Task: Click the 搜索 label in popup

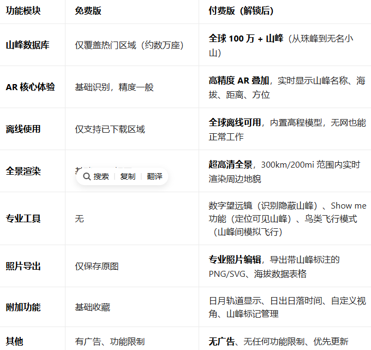Action: 101,176
